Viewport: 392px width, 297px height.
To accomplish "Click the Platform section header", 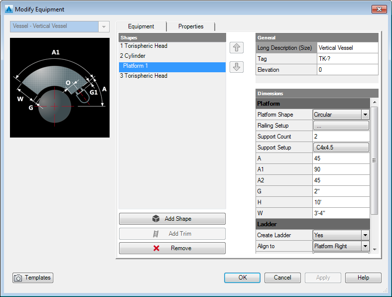I will click(x=313, y=104).
